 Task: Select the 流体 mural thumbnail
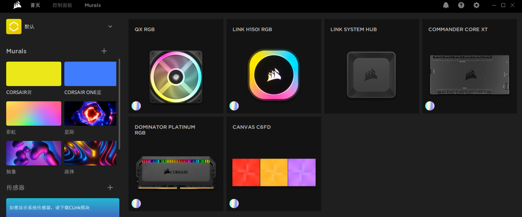pyautogui.click(x=90, y=153)
